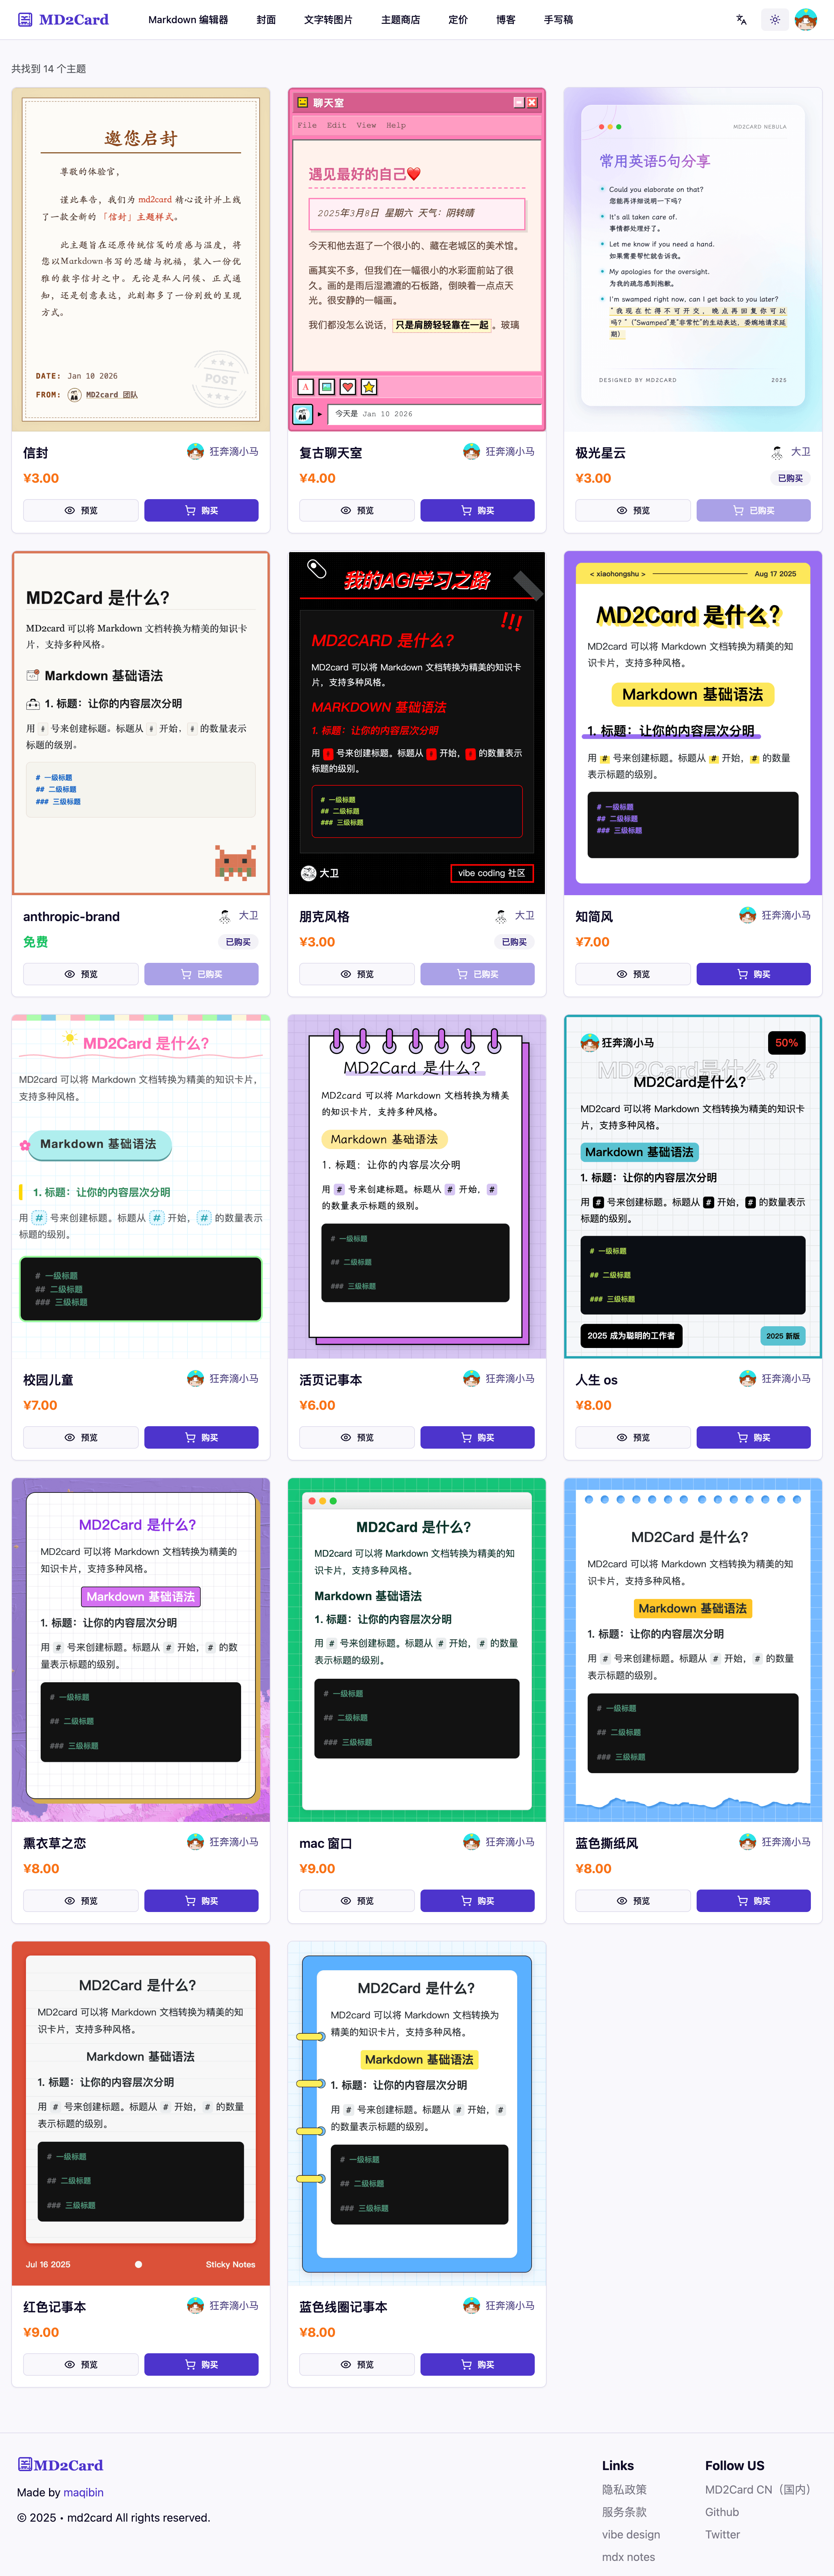The image size is (834, 2576).
Task: Open the 知简风 theme thumbnail
Action: click(693, 723)
